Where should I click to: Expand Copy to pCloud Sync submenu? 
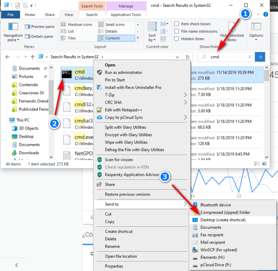[x=185, y=117]
